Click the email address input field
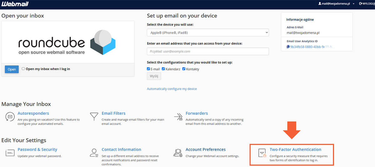 coord(208,51)
